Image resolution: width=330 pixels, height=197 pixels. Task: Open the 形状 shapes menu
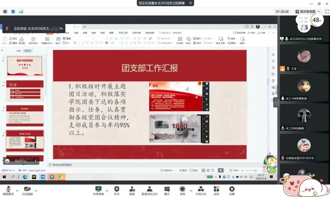(x=188, y=40)
